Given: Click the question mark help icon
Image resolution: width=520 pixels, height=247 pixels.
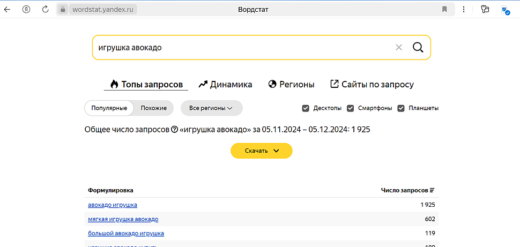Looking at the screenshot, I should coord(174,130).
